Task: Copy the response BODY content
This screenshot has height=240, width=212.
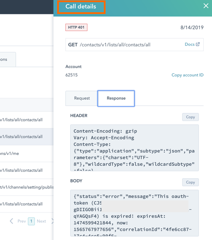Action: [x=191, y=182]
